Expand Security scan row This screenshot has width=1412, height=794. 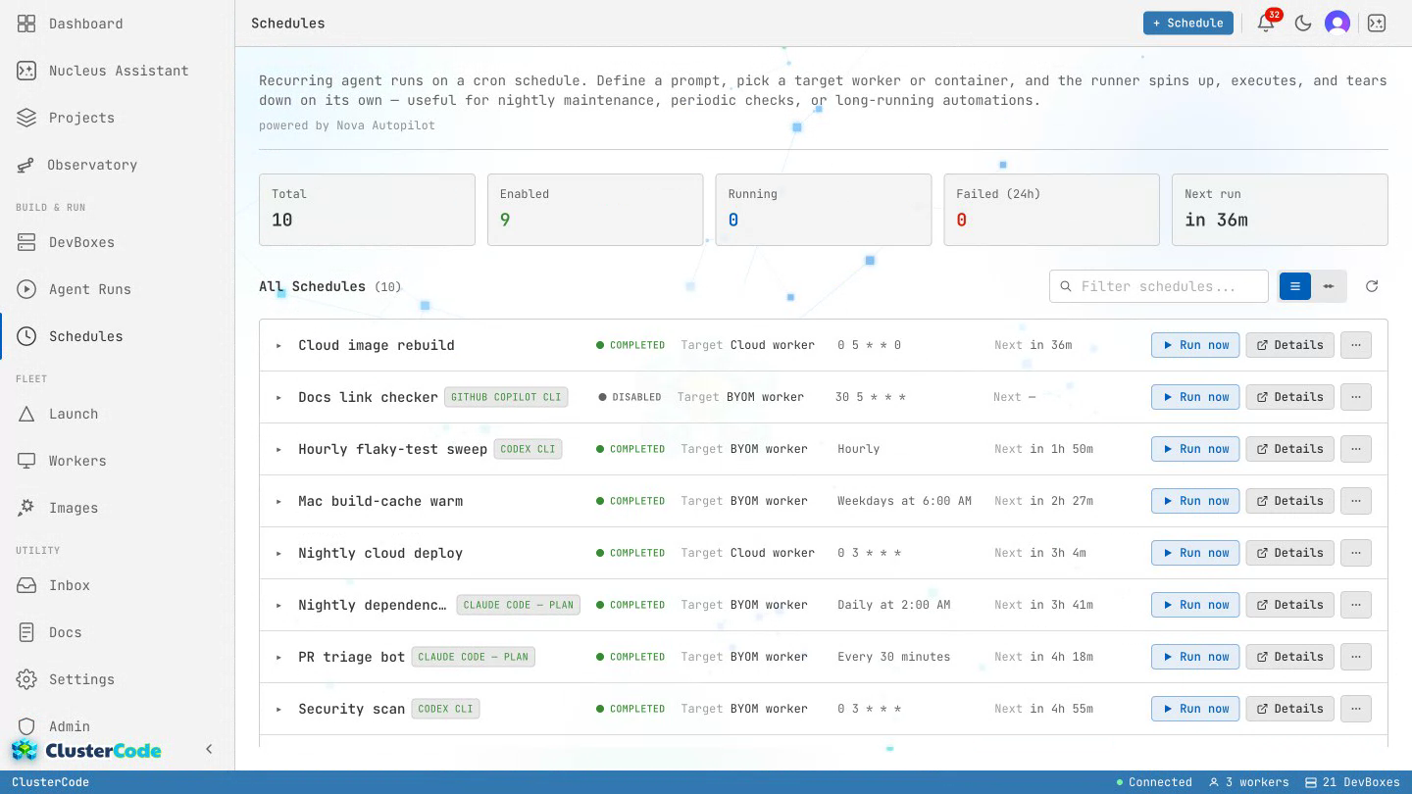click(x=278, y=709)
